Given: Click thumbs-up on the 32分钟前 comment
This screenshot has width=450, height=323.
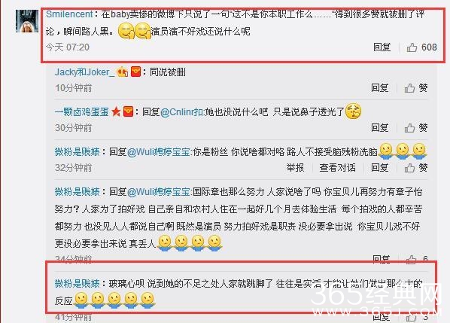Looking at the screenshot, I should (416, 168).
